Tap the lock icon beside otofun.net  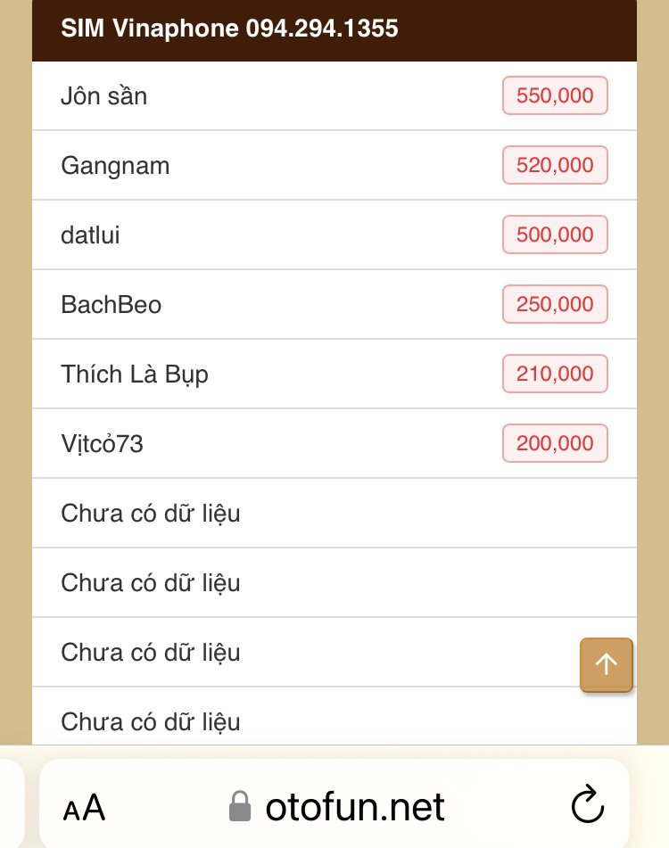point(240,807)
